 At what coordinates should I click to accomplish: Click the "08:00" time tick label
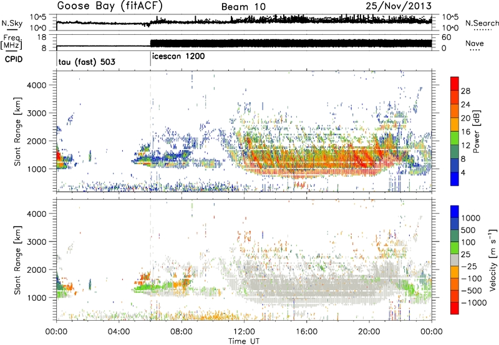point(182,332)
